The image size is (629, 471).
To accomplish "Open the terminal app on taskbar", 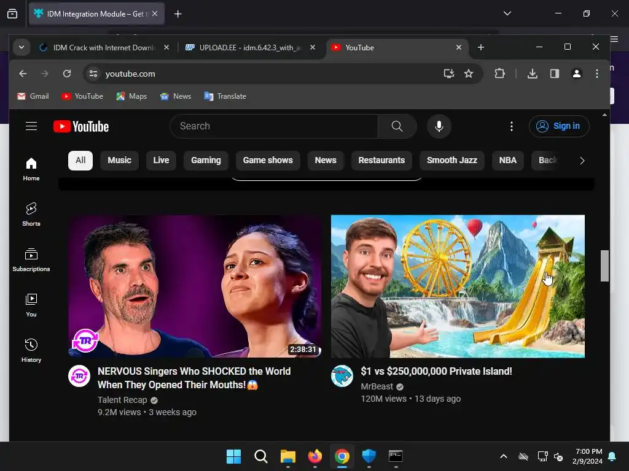I will [x=396, y=456].
